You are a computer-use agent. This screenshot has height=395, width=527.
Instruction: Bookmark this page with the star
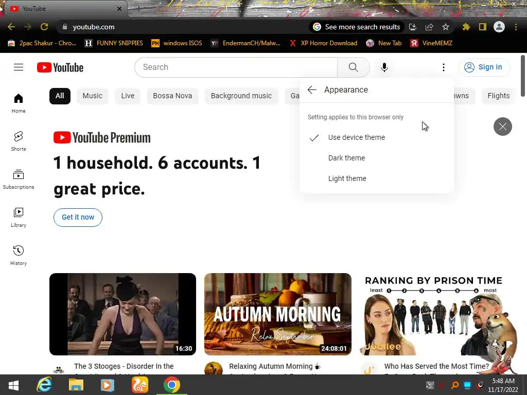[445, 27]
